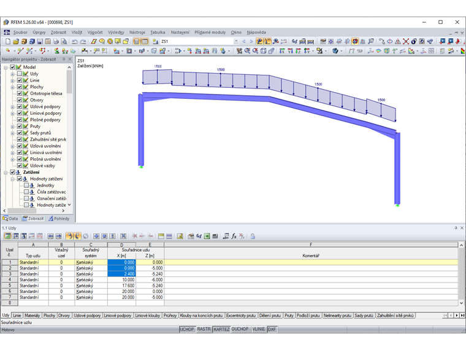This screenshot has height=350, width=466.
Task: Click the new line tool icon
Action: (20, 51)
